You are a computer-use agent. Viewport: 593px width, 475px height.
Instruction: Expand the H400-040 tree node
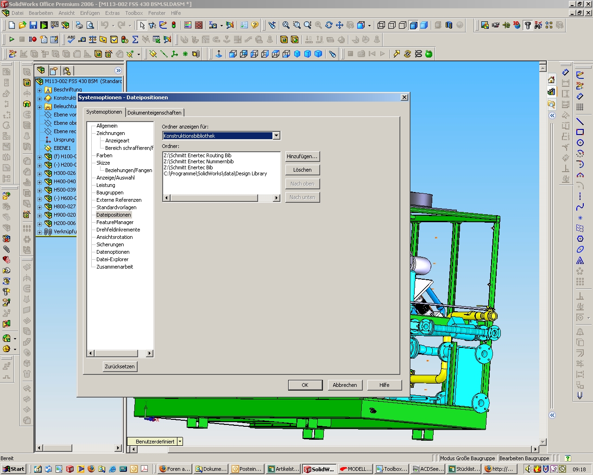click(39, 182)
